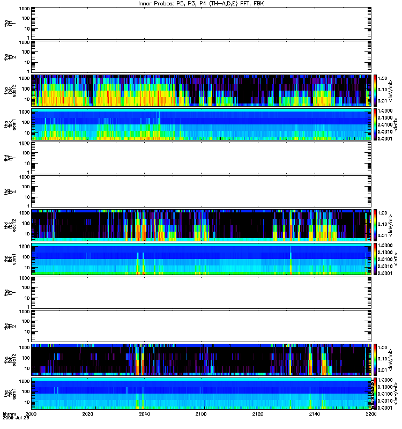
Task: Click the 'tha fff 2' y-axis title
Action: coord(10,57)
